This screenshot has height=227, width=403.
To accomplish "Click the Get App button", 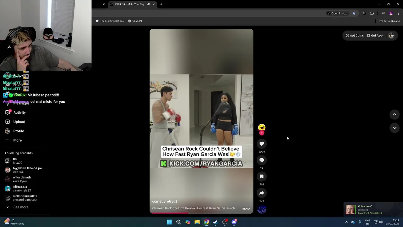I will [375, 36].
